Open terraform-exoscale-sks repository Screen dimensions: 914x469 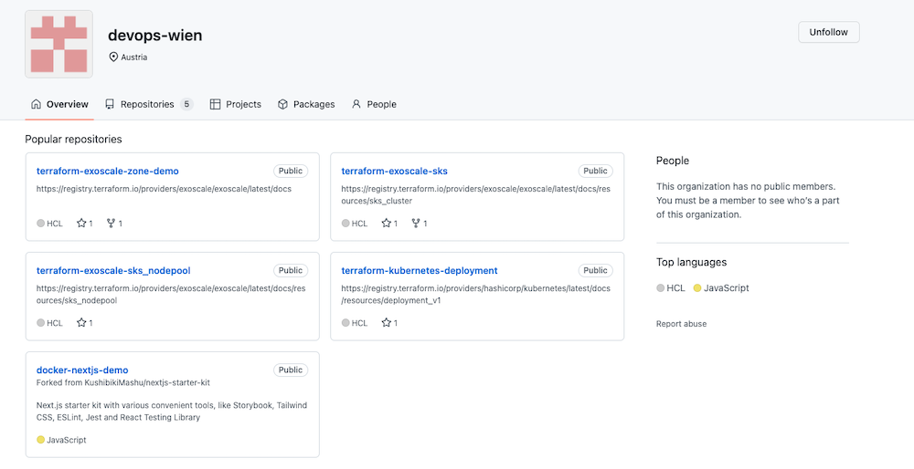[x=394, y=171]
